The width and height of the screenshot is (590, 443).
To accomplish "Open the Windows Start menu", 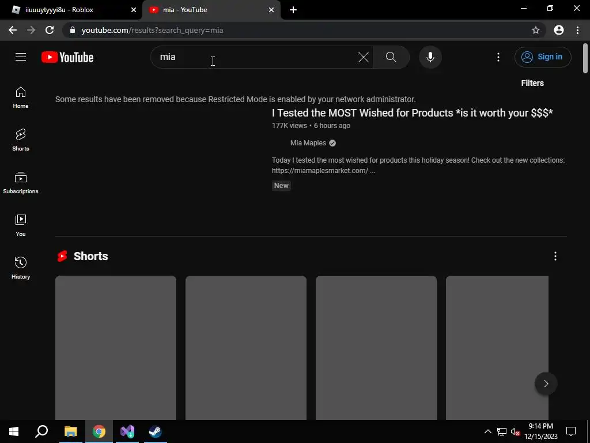I will pos(14,431).
